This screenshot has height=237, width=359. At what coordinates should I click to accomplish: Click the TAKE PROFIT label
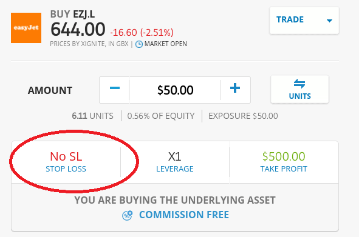tap(284, 169)
